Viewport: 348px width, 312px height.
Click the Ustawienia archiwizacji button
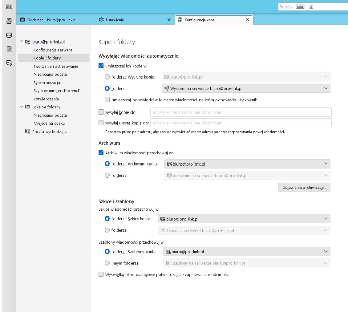click(x=304, y=187)
